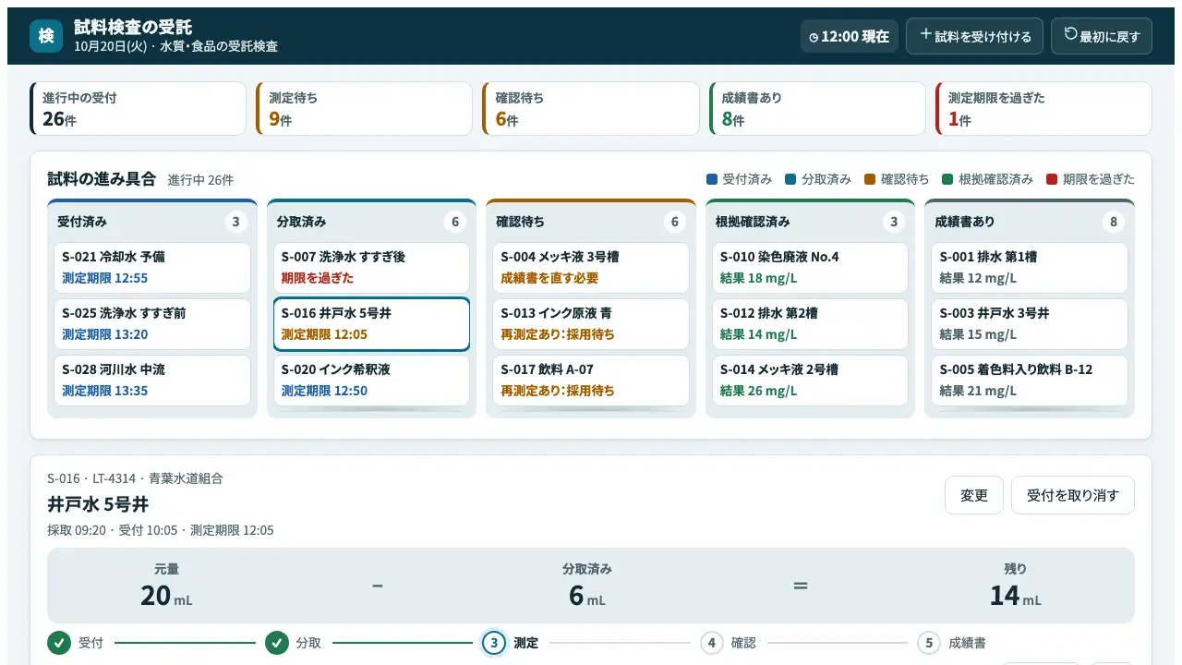Click the 受付済み column count badge 3

coord(236,222)
